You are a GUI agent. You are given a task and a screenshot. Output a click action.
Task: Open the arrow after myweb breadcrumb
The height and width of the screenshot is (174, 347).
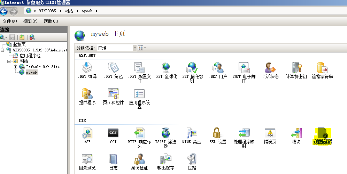(97, 11)
